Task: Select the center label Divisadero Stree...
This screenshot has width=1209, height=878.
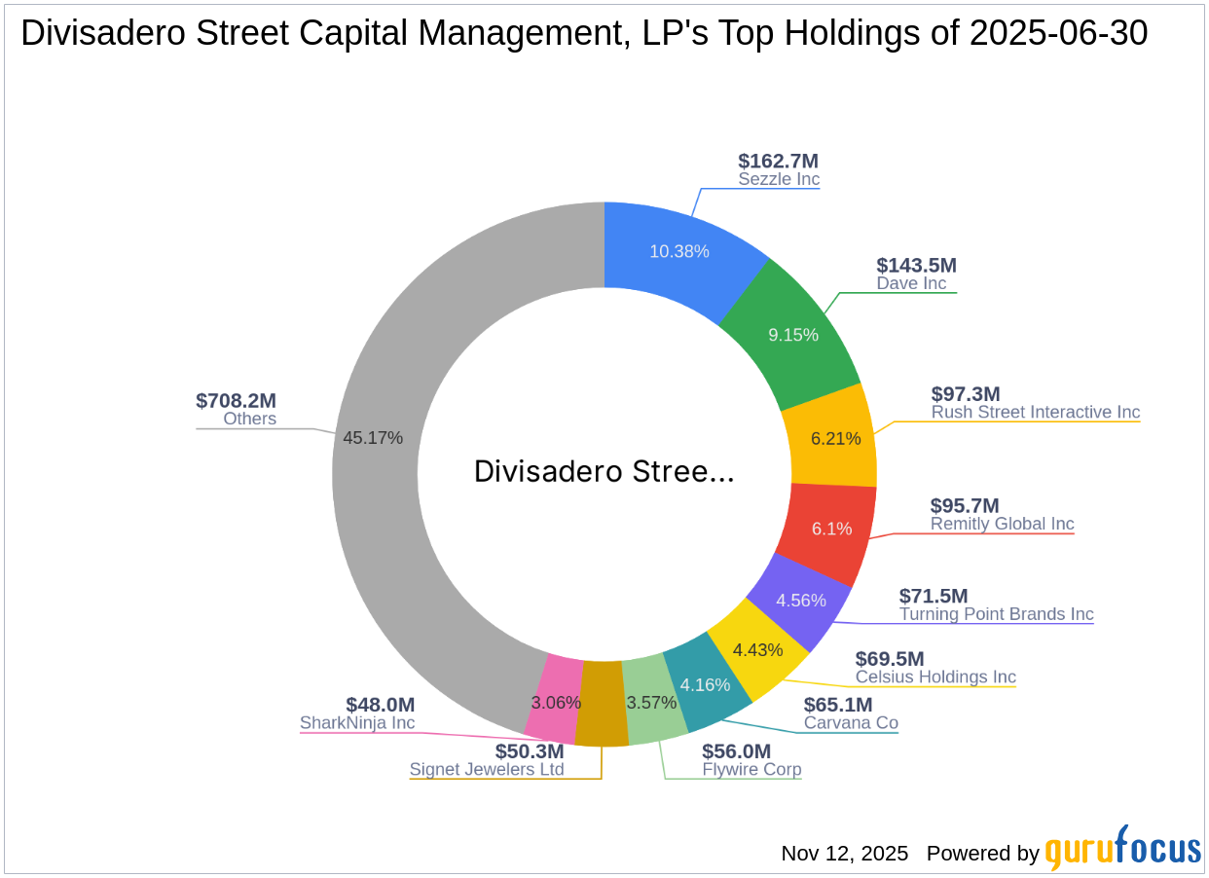Action: (604, 471)
